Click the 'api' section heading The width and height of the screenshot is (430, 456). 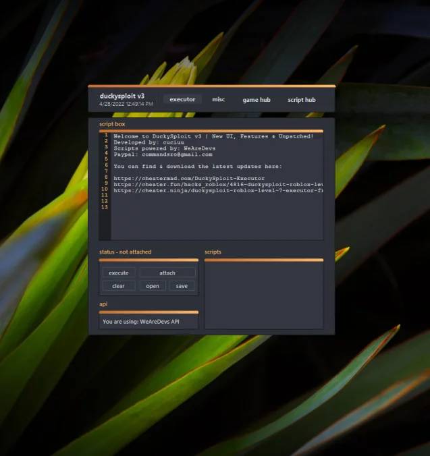click(103, 304)
